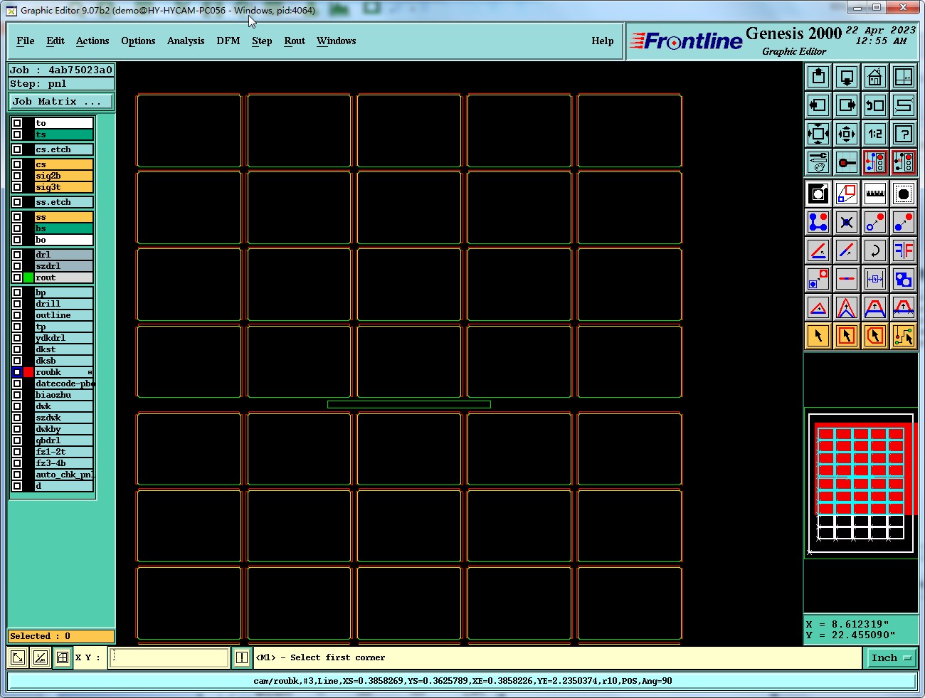Toggle the checkbox for layer ss.etch
Screen dimensions: 925x698
(x=17, y=202)
